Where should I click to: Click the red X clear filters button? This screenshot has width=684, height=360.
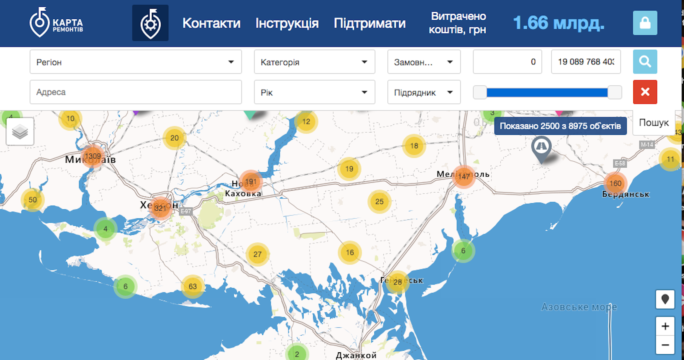coord(645,92)
